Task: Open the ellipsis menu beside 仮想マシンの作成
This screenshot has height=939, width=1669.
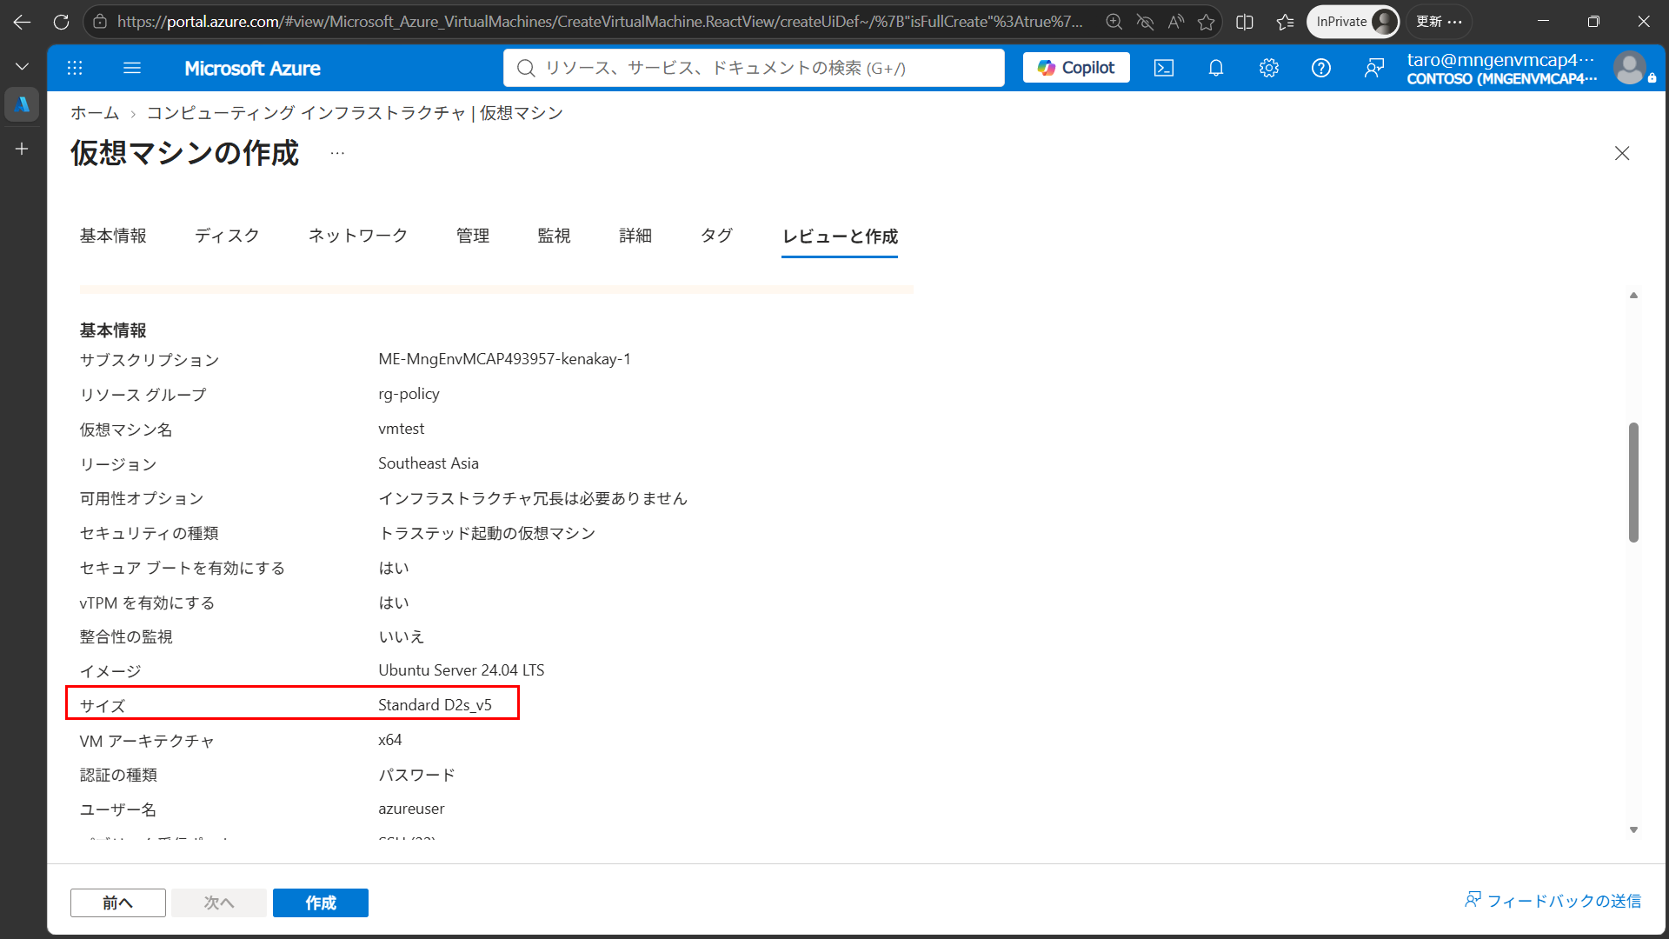Action: coord(337,153)
